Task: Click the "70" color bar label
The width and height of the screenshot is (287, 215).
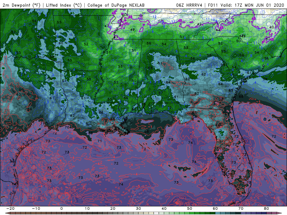Action: coord(241,209)
